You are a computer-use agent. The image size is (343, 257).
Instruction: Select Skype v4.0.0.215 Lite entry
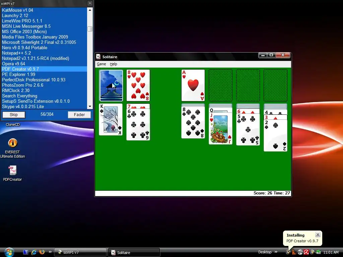(44, 106)
